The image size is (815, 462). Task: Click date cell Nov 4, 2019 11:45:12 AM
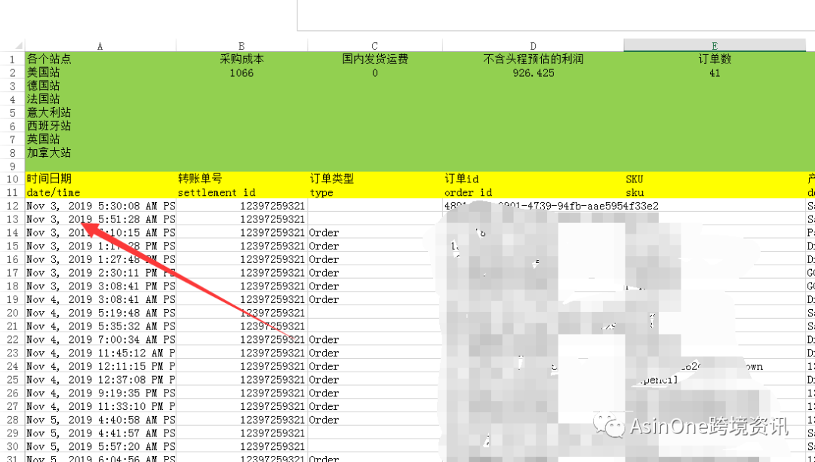click(x=100, y=353)
